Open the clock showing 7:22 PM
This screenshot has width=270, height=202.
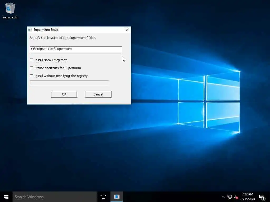(x=248, y=197)
